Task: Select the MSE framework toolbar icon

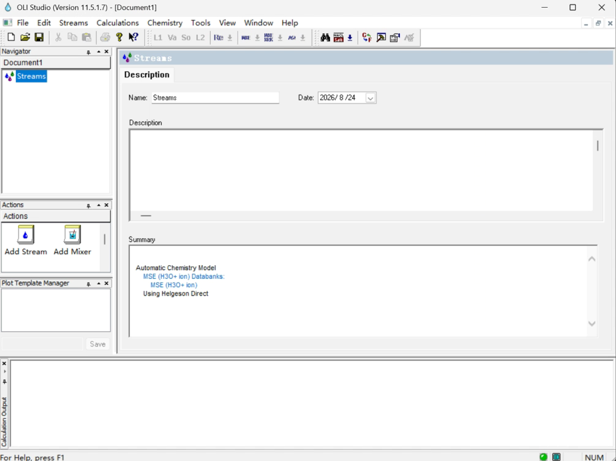Action: pos(246,37)
